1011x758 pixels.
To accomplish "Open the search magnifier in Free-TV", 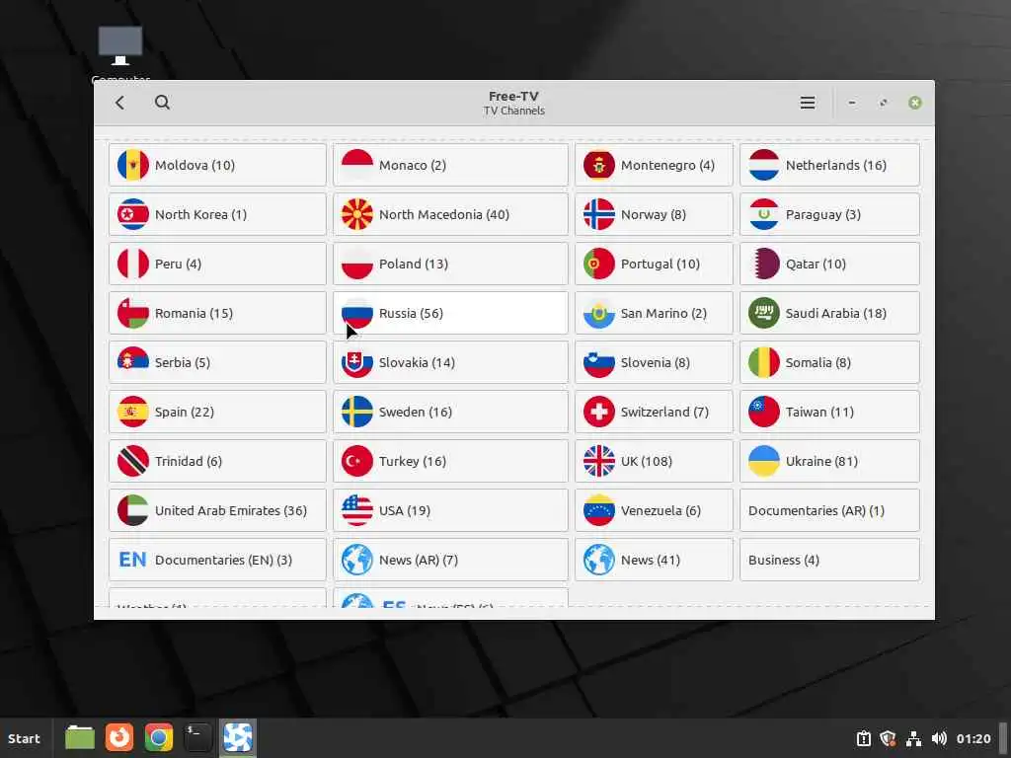I will point(163,103).
